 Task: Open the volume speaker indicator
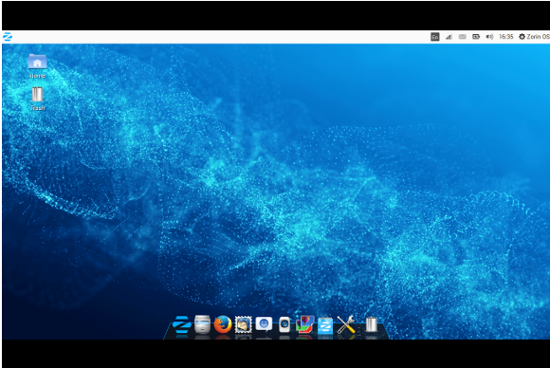point(489,37)
